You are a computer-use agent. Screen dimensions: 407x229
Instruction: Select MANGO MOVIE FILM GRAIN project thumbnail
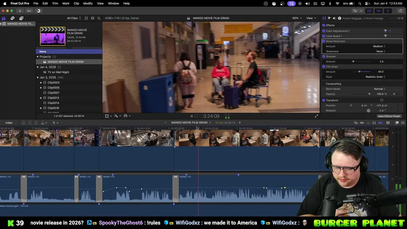coord(52,36)
